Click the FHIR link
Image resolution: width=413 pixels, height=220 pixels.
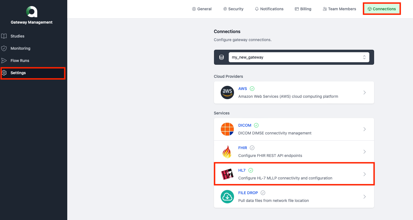click(x=243, y=148)
